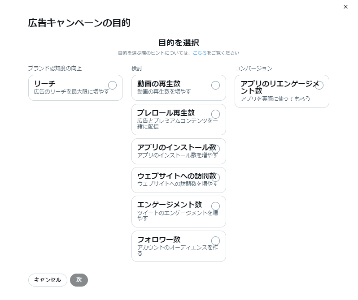This screenshot has height=300, width=358.
Task: Select the リーチ radio button
Action: [112, 85]
